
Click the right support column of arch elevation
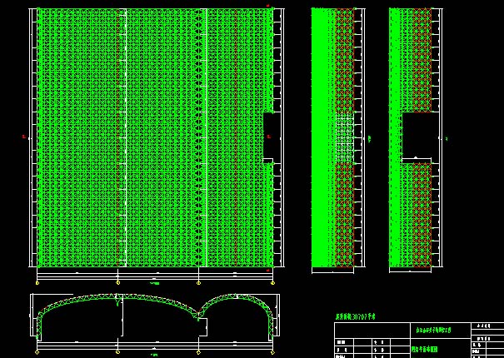tap(272, 323)
